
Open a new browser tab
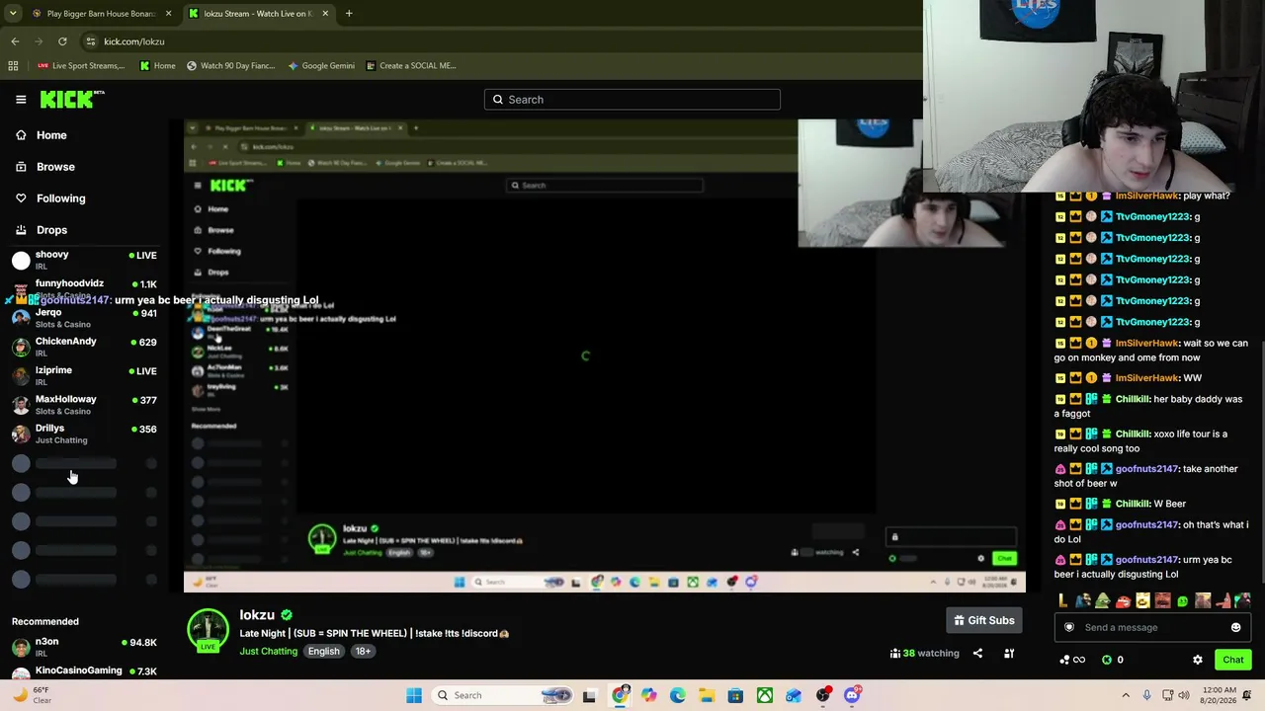pos(349,14)
